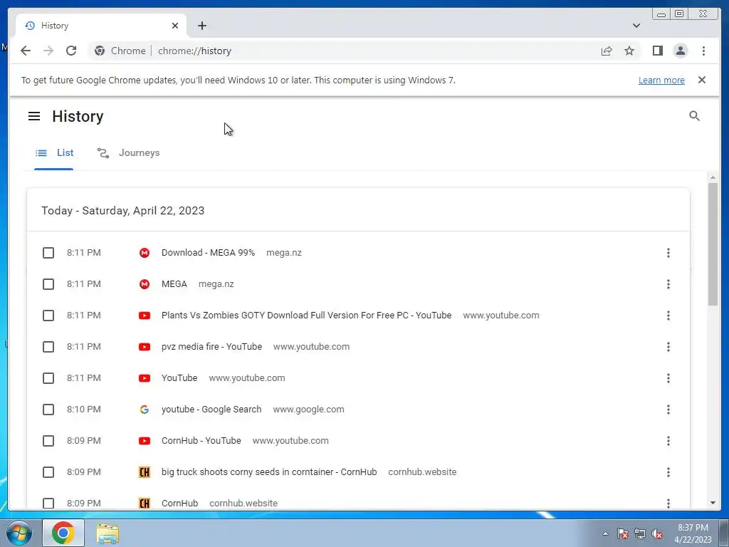Open Download - MEGA 99% history link
The height and width of the screenshot is (547, 729).
pos(209,253)
